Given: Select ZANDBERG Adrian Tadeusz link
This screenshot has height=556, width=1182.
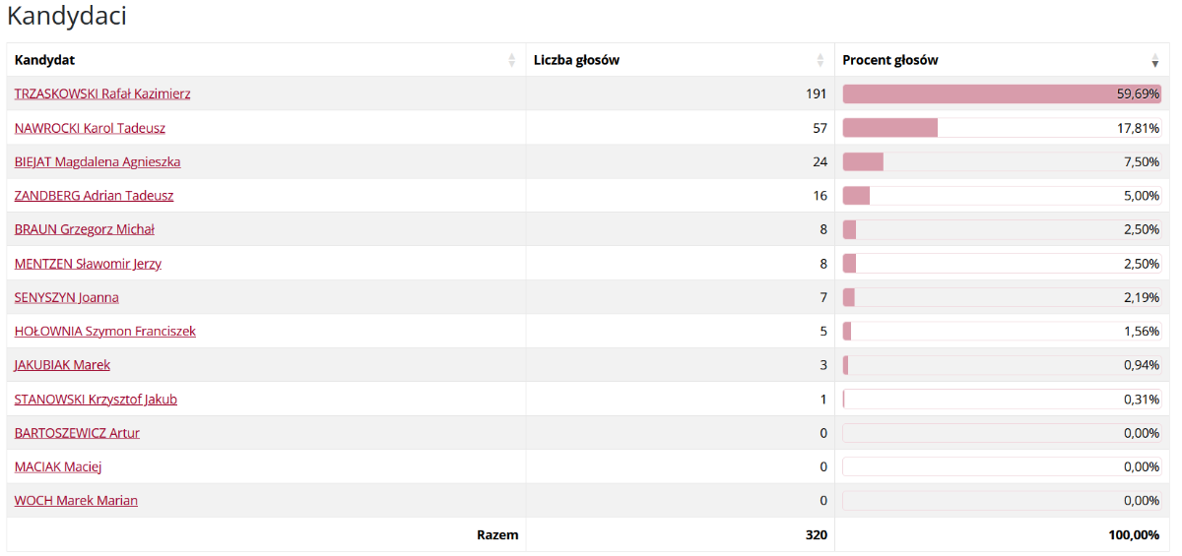Looking at the screenshot, I should pyautogui.click(x=94, y=196).
